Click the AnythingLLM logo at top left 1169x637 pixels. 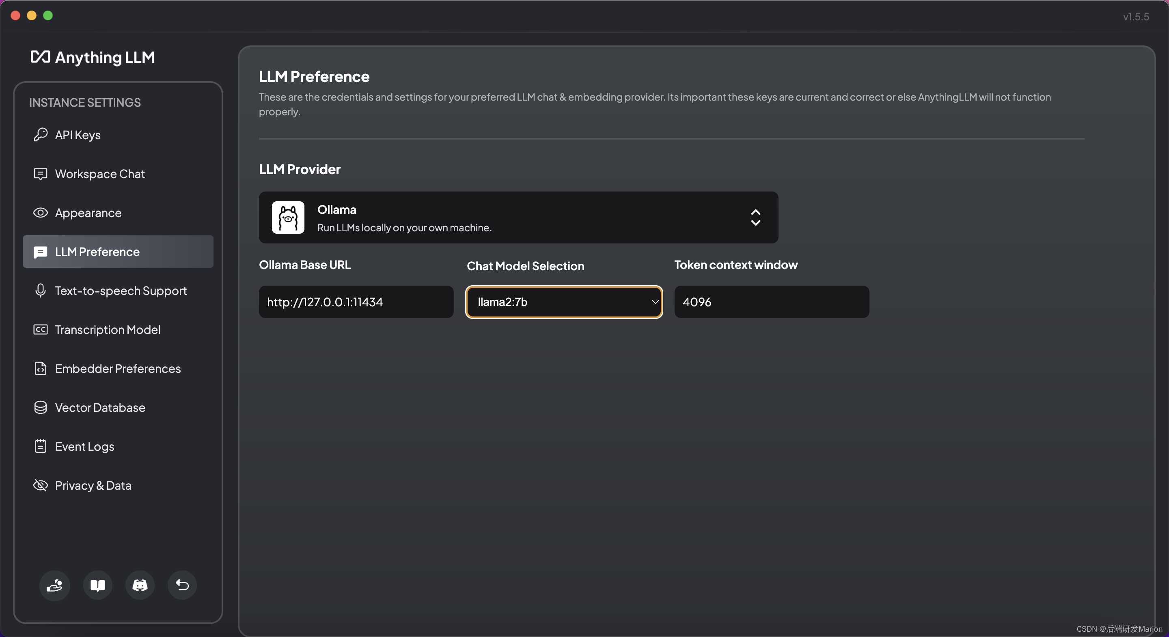coord(93,57)
